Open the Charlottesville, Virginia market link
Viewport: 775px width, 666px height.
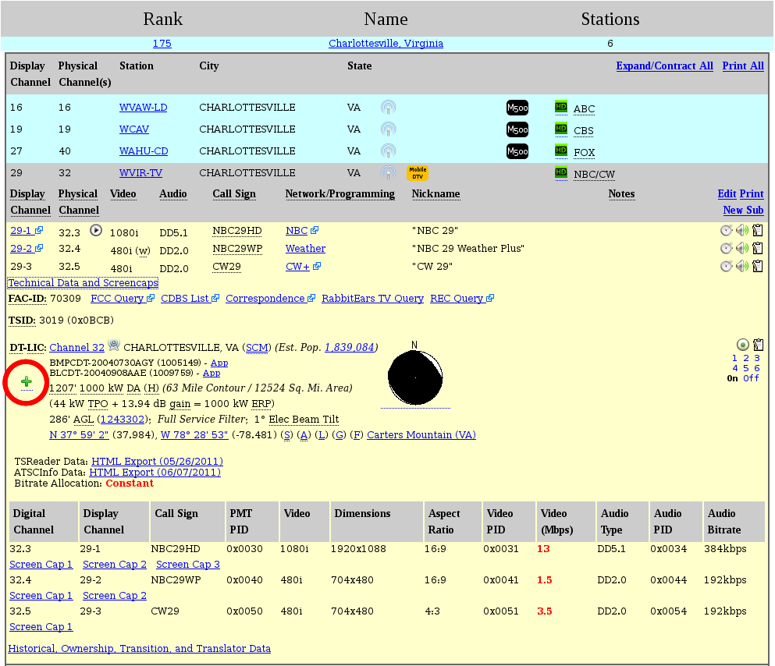[386, 44]
